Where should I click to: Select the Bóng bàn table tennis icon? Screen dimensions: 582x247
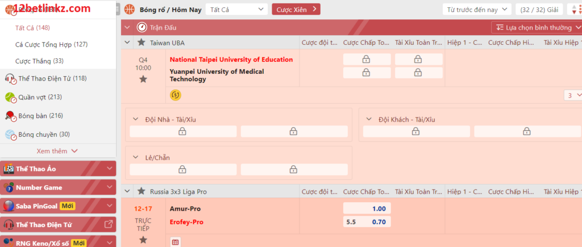[x=10, y=116]
